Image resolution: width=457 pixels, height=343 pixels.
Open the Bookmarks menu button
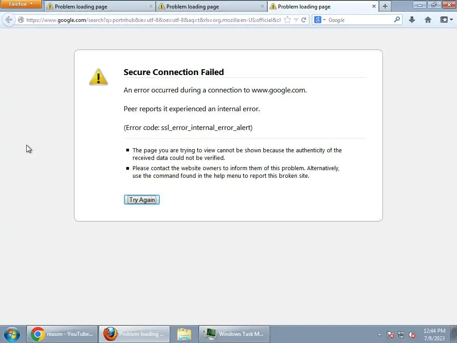click(446, 20)
